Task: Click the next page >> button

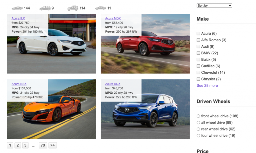Action: coord(52,145)
